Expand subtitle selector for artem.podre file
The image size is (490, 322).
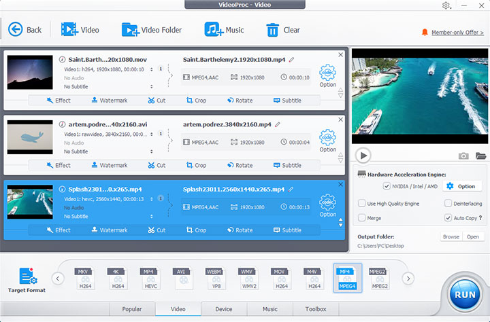coord(152,151)
